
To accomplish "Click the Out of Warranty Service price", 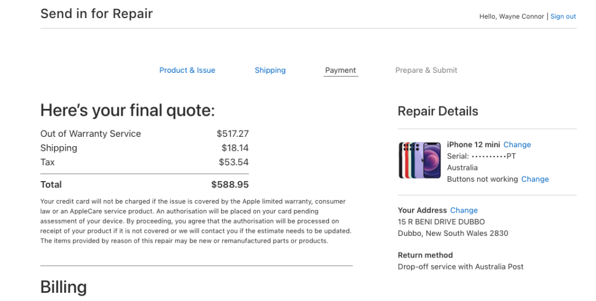I will coord(233,134).
